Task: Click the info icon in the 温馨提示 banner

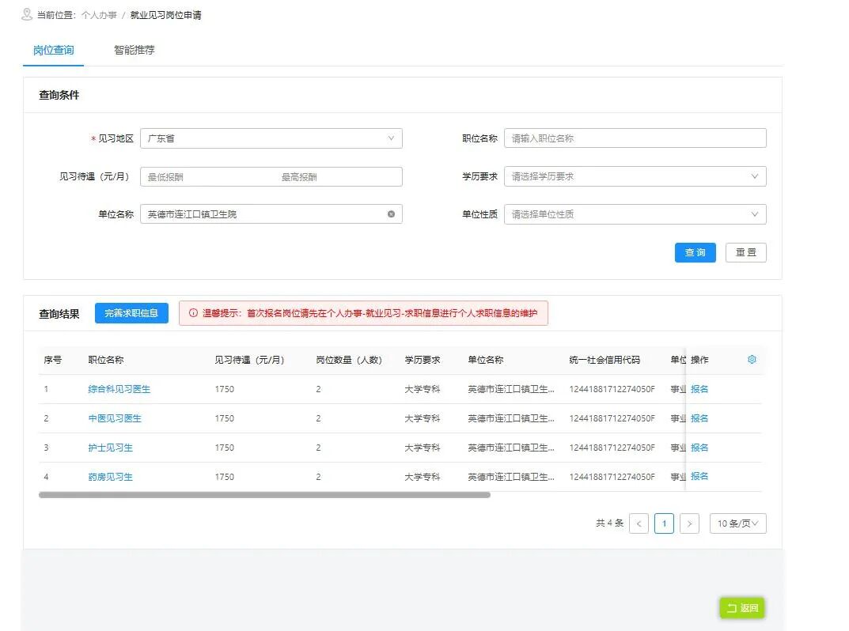Action: (x=193, y=313)
